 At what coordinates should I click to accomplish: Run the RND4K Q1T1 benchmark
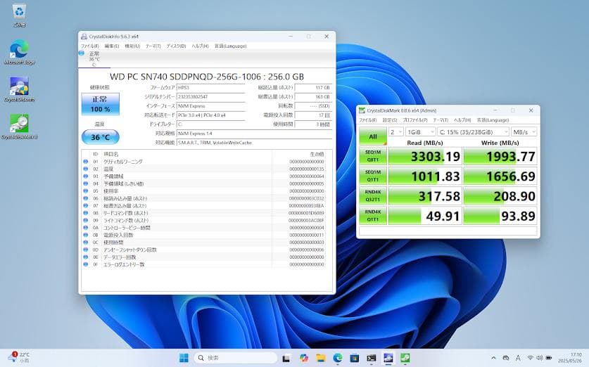click(373, 216)
